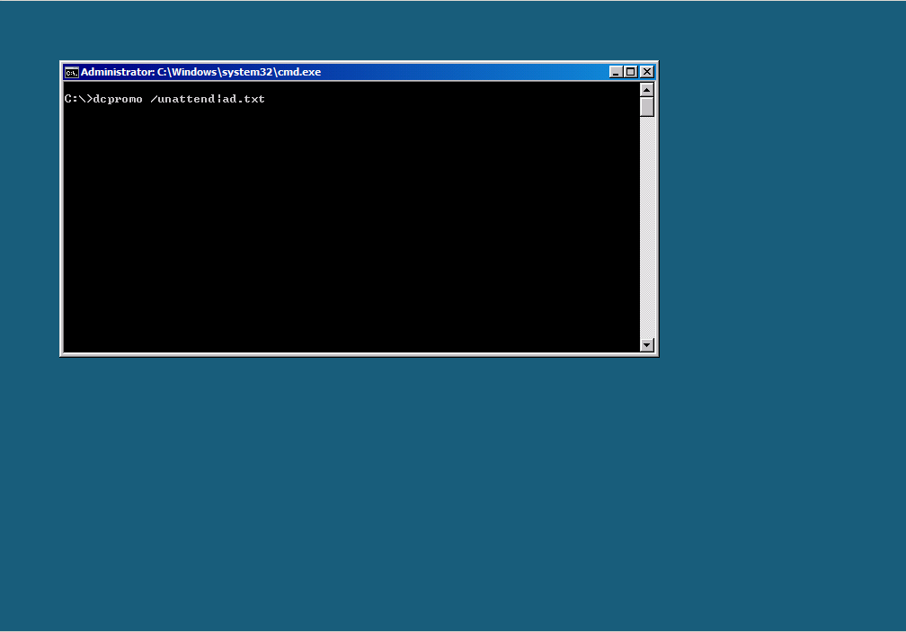Viewport: 906px width, 632px height.
Task: Click the blue desktop background below the window
Action: coord(449,494)
